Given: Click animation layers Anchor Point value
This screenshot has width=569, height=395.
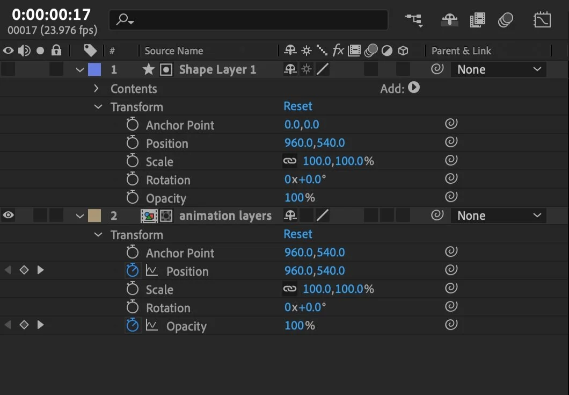Looking at the screenshot, I should click(x=314, y=253).
